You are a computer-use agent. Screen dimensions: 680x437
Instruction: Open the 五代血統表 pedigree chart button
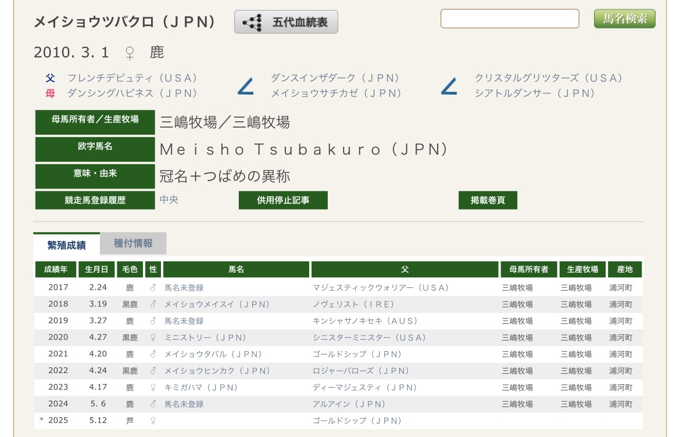tap(286, 21)
